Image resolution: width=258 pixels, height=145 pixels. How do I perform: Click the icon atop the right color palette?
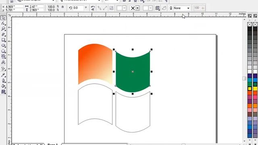pos(255,16)
